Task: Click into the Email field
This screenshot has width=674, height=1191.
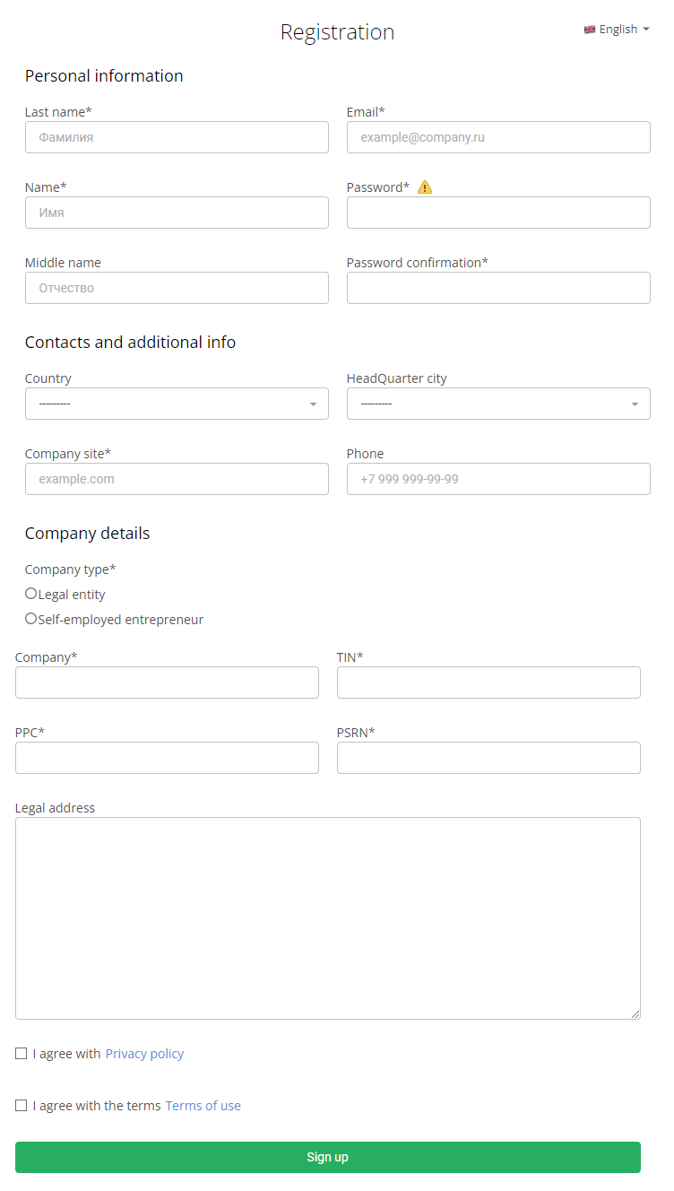Action: coord(498,137)
